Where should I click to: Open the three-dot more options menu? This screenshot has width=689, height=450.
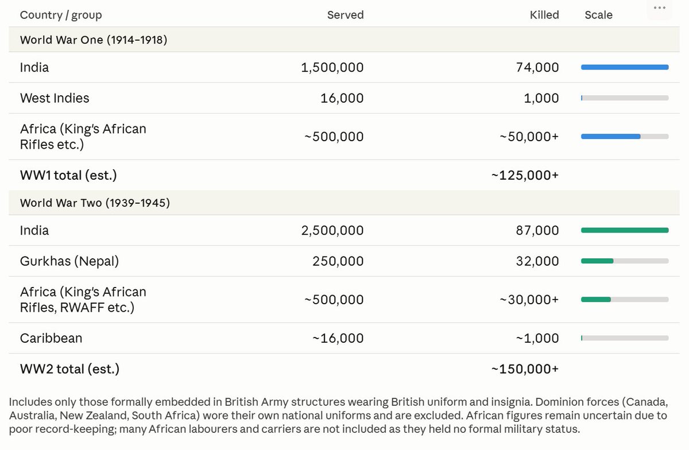point(659,8)
